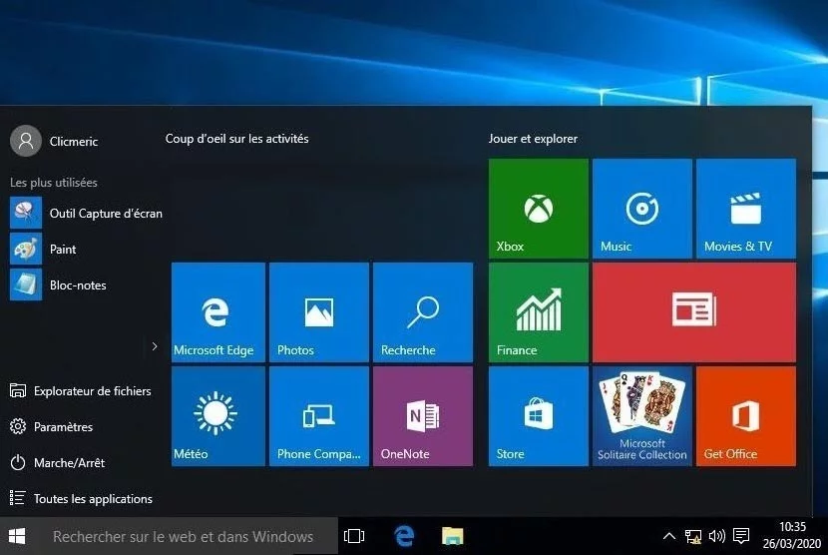
Task: Open the Xbox tile
Action: click(x=538, y=209)
